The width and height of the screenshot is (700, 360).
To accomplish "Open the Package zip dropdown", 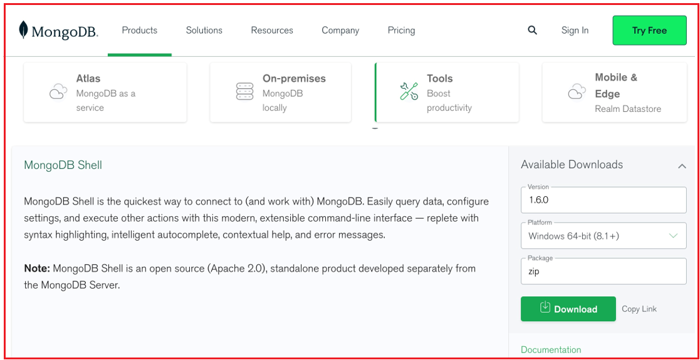I will tap(603, 271).
